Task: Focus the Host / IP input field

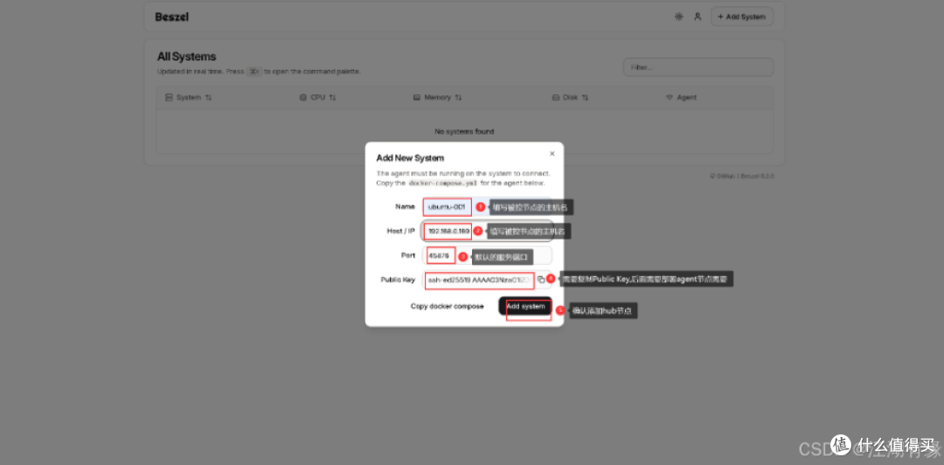Action: [487, 232]
